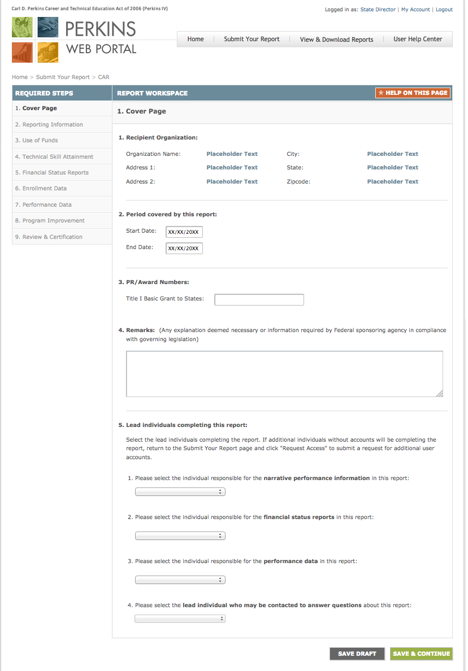Open the lead contact individual dropdown
The height and width of the screenshot is (671, 468).
[180, 618]
